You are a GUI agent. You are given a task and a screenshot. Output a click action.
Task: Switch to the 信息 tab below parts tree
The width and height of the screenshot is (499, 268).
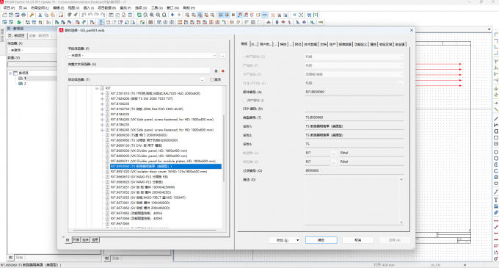[x=95, y=240]
